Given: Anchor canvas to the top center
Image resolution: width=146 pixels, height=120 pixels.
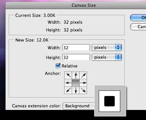Looking at the screenshot, I should click(x=76, y=75).
